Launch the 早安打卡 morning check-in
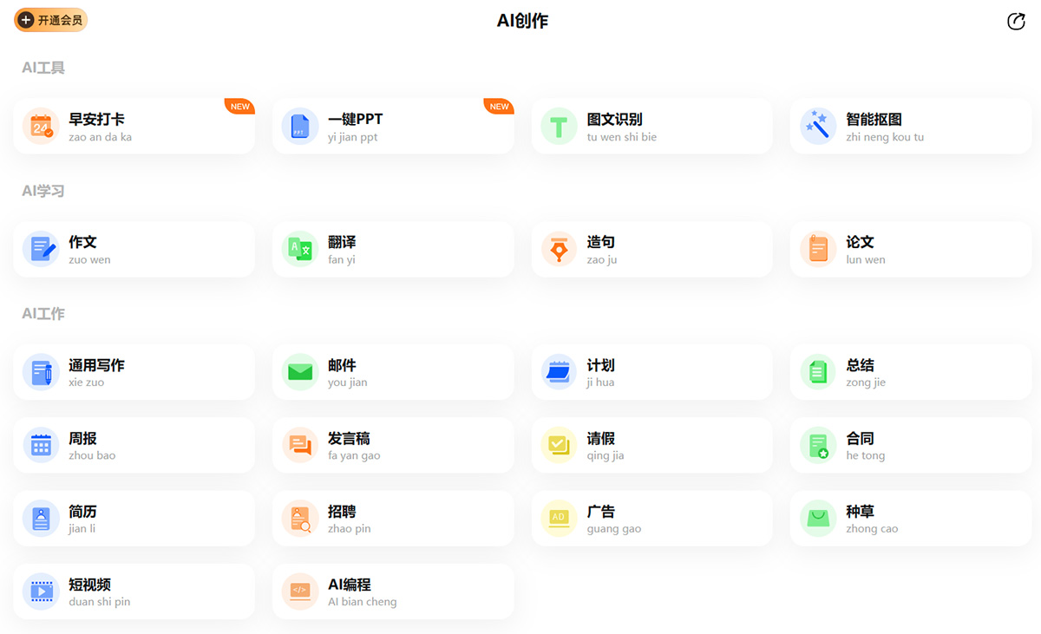The height and width of the screenshot is (634, 1041). click(x=134, y=126)
